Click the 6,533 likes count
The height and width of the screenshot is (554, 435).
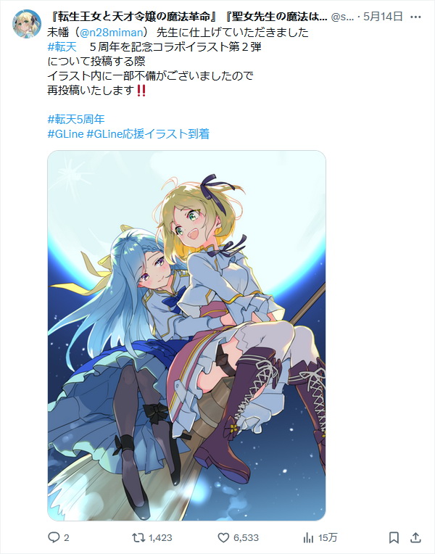(246, 538)
